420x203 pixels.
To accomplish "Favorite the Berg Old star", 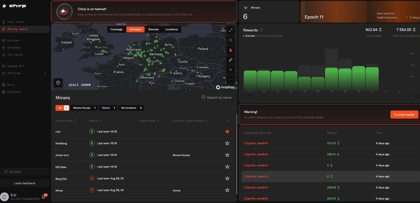I will tap(227, 178).
